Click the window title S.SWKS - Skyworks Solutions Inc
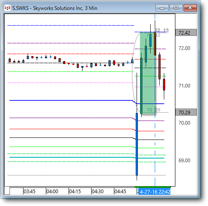This screenshot has height=206, width=208. [x=55, y=8]
